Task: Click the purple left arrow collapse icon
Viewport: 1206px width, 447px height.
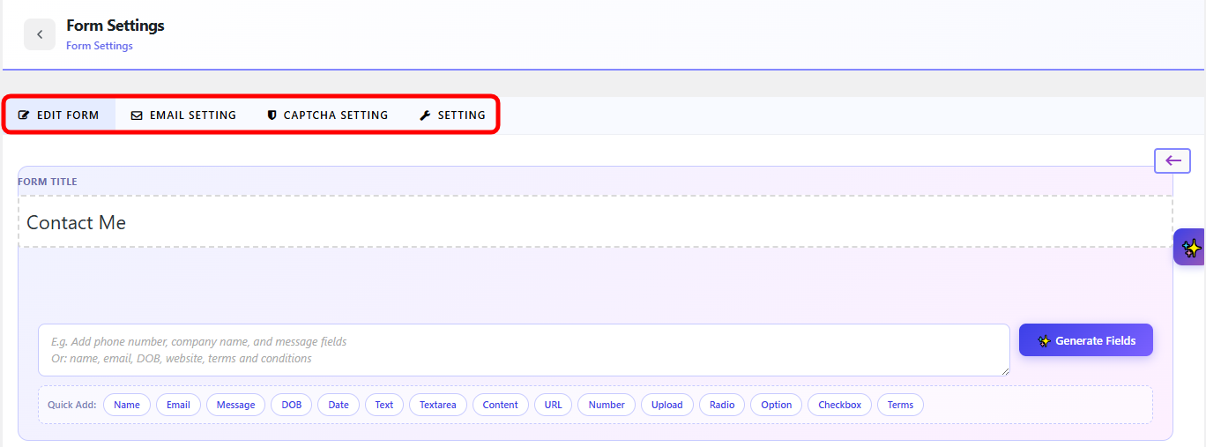Action: point(1172,160)
